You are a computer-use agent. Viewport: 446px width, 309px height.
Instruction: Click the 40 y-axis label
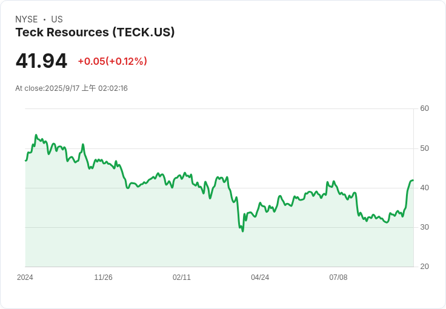click(x=424, y=188)
